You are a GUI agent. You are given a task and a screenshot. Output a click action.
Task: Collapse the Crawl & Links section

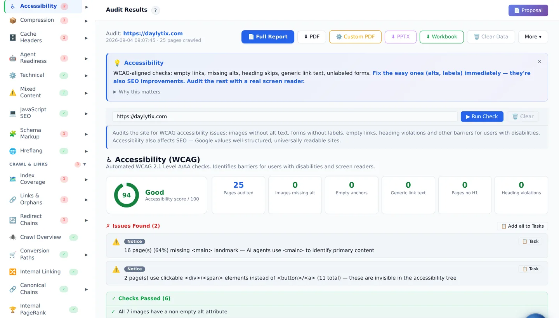click(85, 164)
